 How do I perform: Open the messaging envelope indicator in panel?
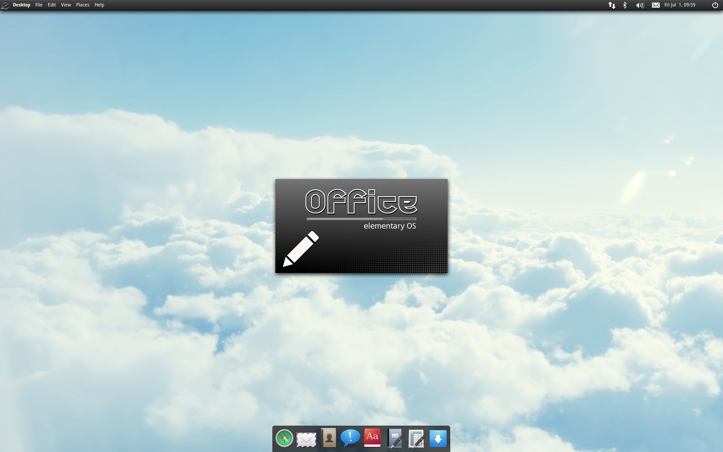[x=656, y=5]
